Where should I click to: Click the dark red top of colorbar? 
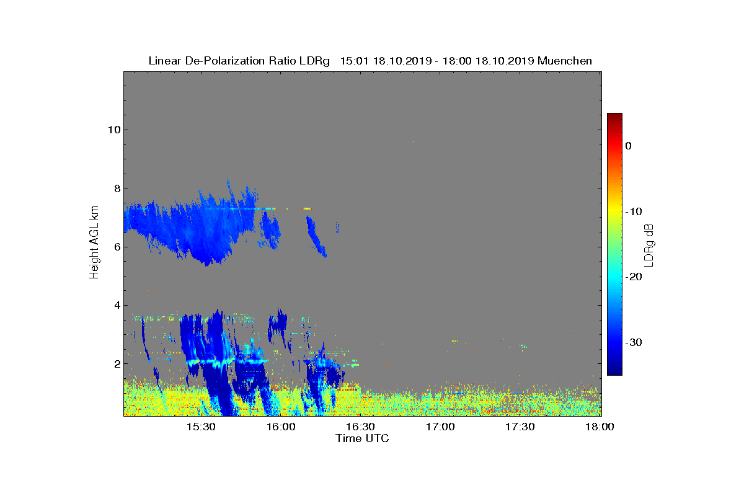614,117
